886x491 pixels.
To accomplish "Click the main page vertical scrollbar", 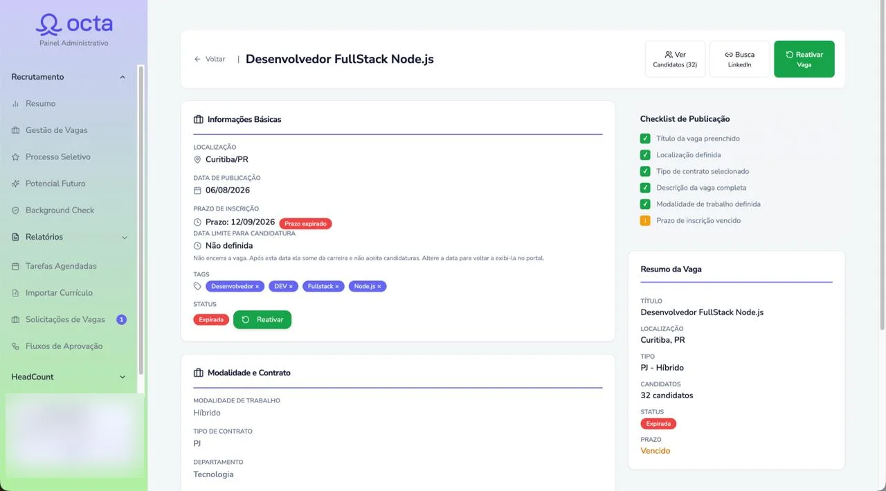I will 882,166.
